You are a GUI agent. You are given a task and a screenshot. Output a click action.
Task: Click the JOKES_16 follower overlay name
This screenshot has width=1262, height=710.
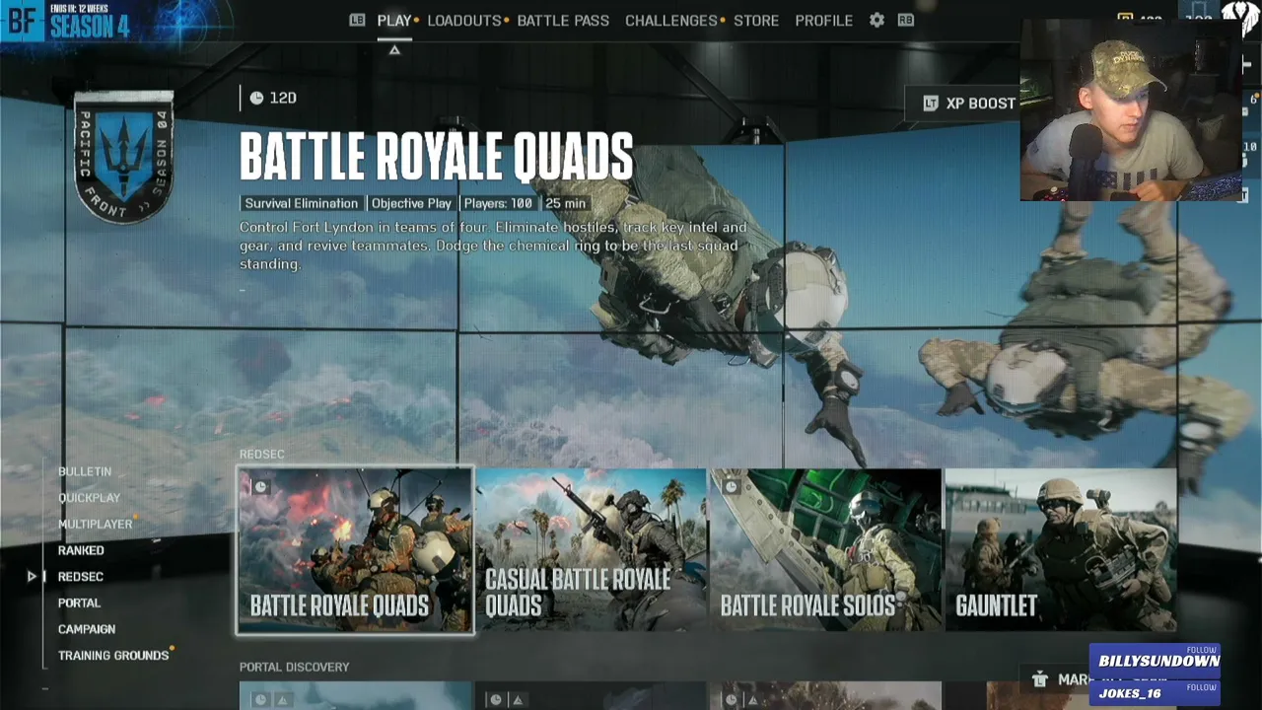(1130, 693)
